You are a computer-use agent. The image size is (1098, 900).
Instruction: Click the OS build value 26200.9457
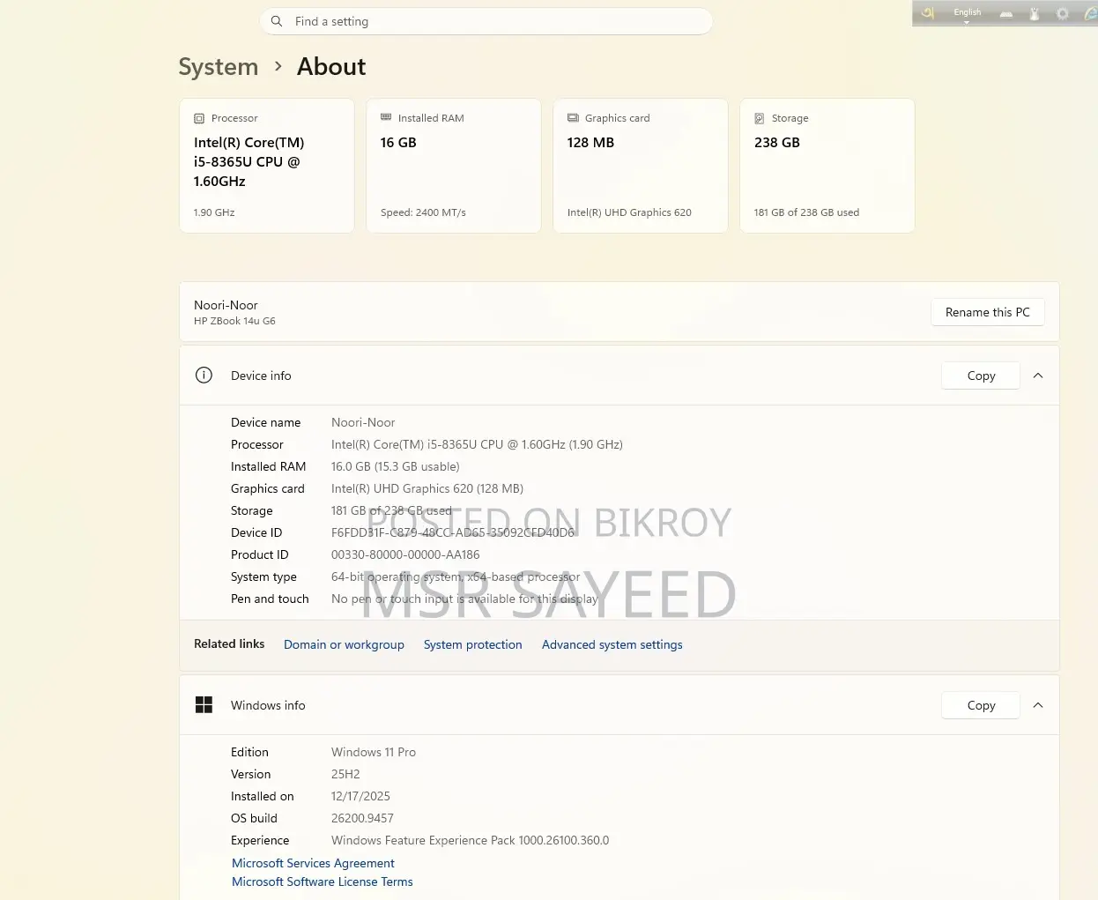point(362,818)
